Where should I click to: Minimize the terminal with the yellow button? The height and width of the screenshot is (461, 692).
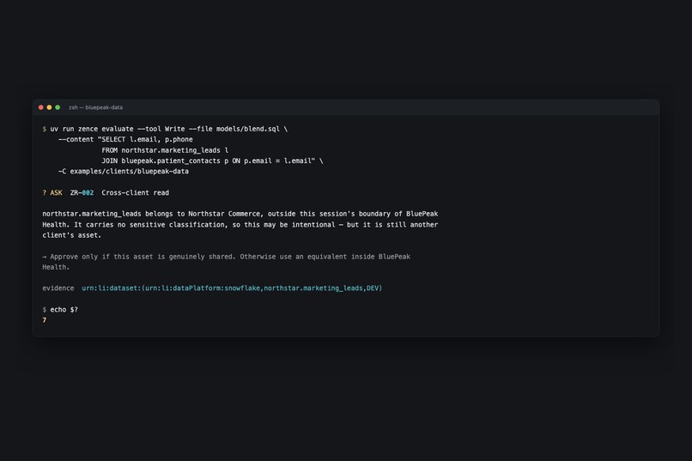pos(49,107)
